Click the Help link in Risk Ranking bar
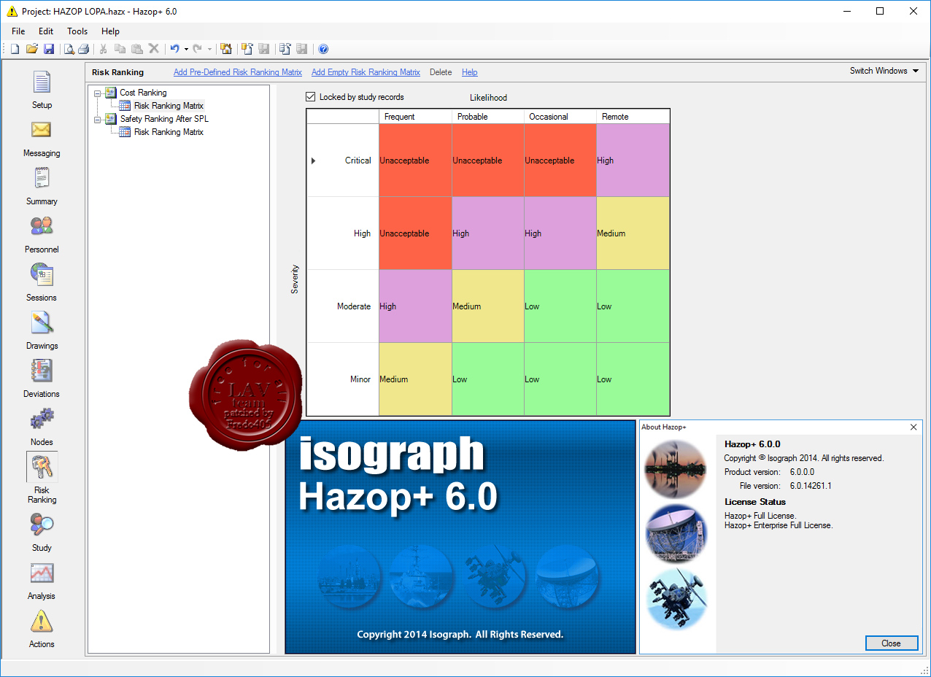 (470, 72)
